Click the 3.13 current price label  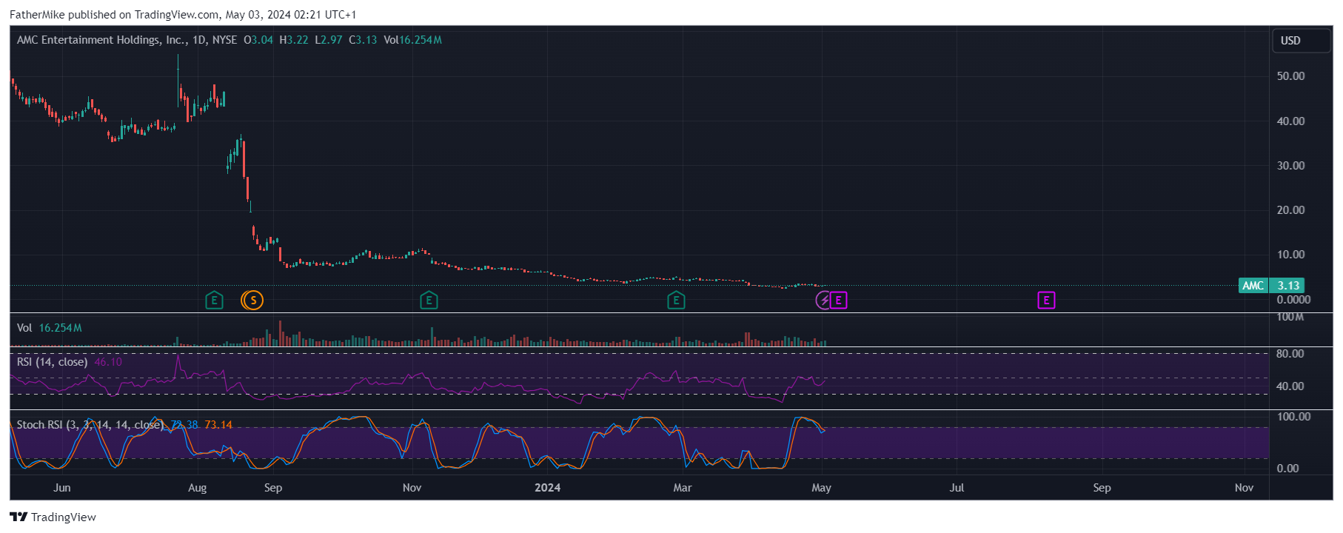(x=1287, y=286)
